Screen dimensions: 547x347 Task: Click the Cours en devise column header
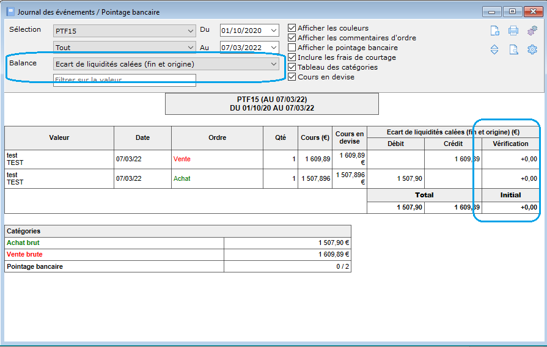tap(350, 137)
